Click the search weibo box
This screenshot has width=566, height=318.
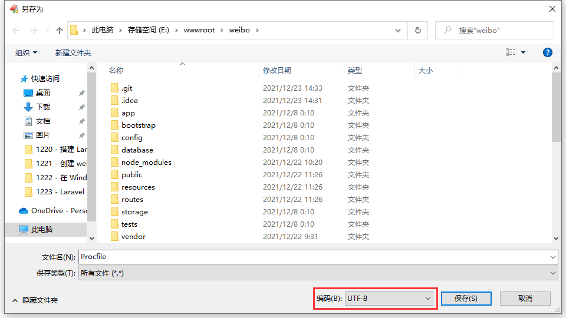point(495,30)
